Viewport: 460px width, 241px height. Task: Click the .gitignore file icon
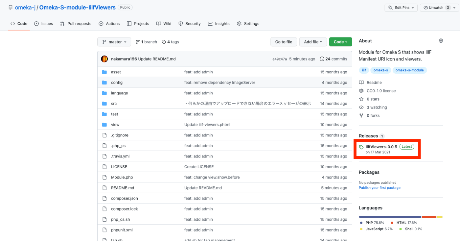104,135
